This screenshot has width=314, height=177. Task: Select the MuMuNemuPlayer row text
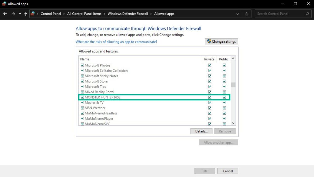99,118
